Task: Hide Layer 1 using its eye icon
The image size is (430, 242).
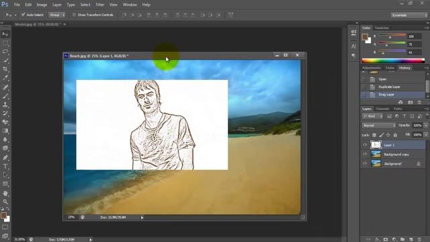Action: [365, 145]
